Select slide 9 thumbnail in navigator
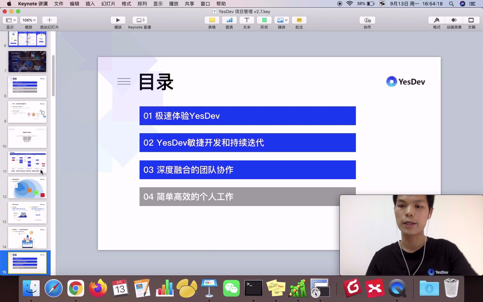Screen dimensions: 483x302 pos(28,112)
